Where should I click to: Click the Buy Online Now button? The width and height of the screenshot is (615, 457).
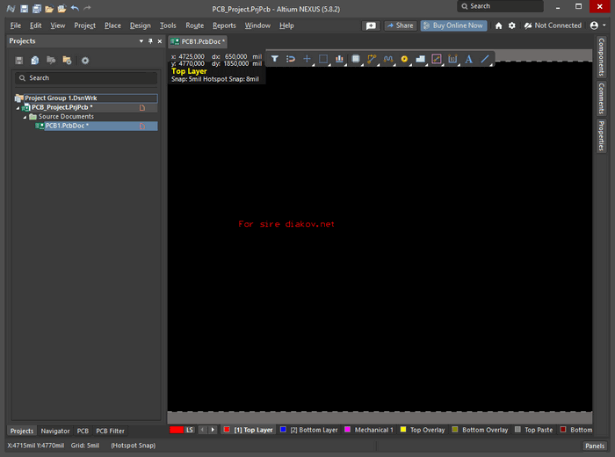pyautogui.click(x=452, y=25)
